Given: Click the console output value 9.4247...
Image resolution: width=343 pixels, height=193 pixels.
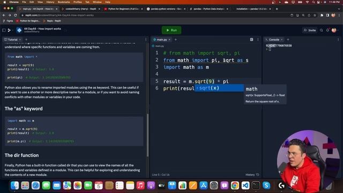Looking at the screenshot, I should 279,46.
